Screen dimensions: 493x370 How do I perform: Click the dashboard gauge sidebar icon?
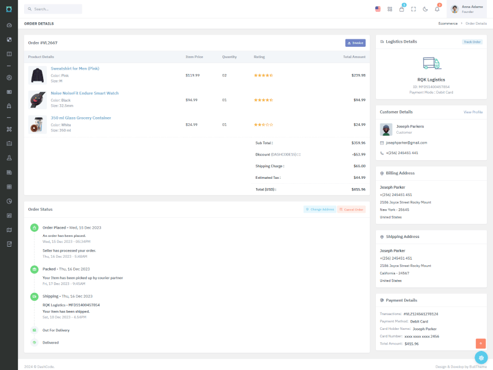(x=9, y=25)
